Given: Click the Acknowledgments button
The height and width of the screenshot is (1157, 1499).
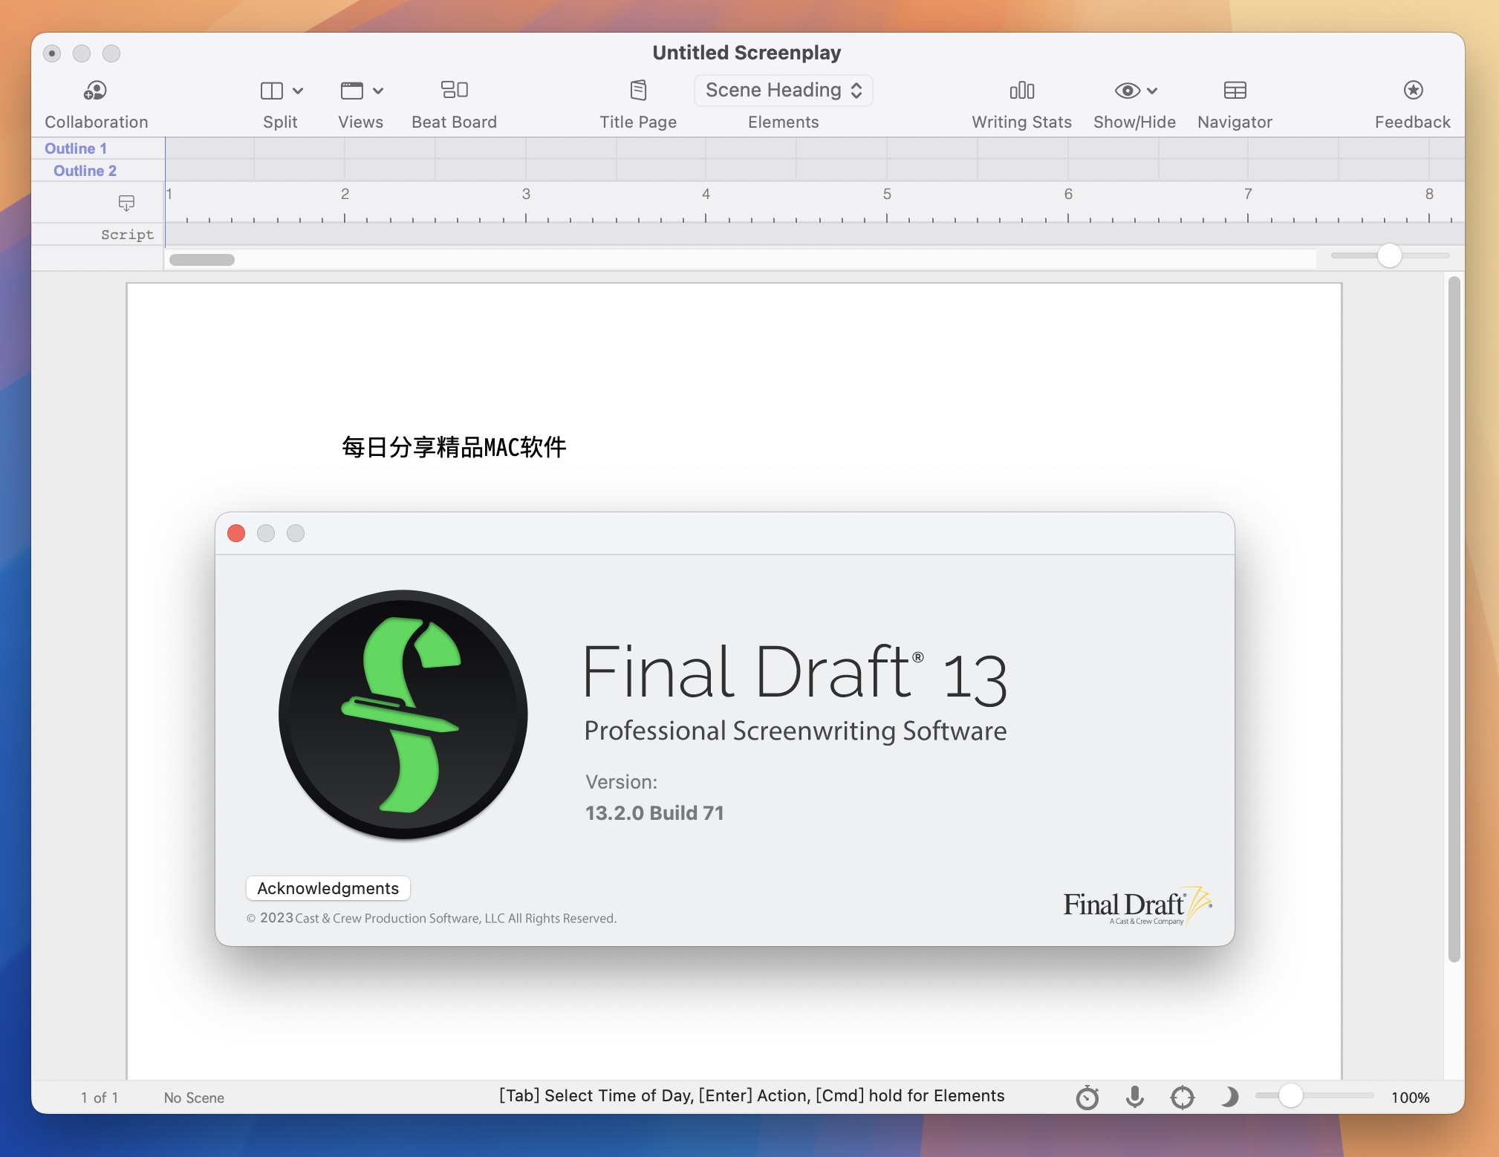Looking at the screenshot, I should pyautogui.click(x=328, y=887).
